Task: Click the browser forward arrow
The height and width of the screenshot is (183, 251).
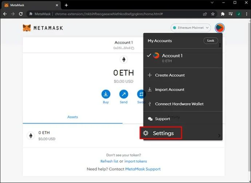Action: point(13,14)
